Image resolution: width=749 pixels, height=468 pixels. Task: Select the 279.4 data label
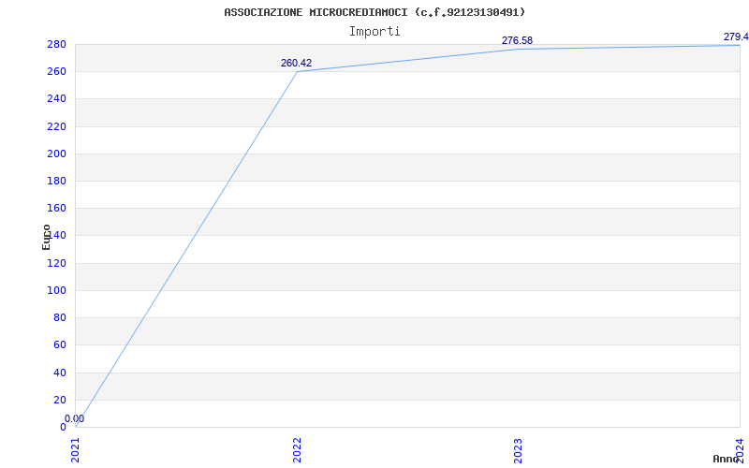pyautogui.click(x=736, y=37)
